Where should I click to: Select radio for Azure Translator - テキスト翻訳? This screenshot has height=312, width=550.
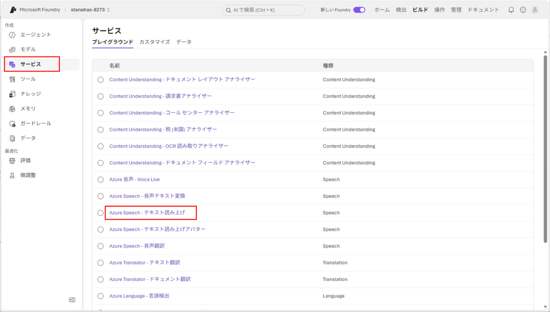(x=100, y=263)
